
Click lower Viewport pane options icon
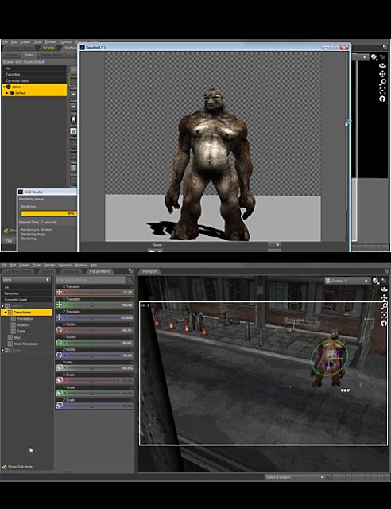386,270
